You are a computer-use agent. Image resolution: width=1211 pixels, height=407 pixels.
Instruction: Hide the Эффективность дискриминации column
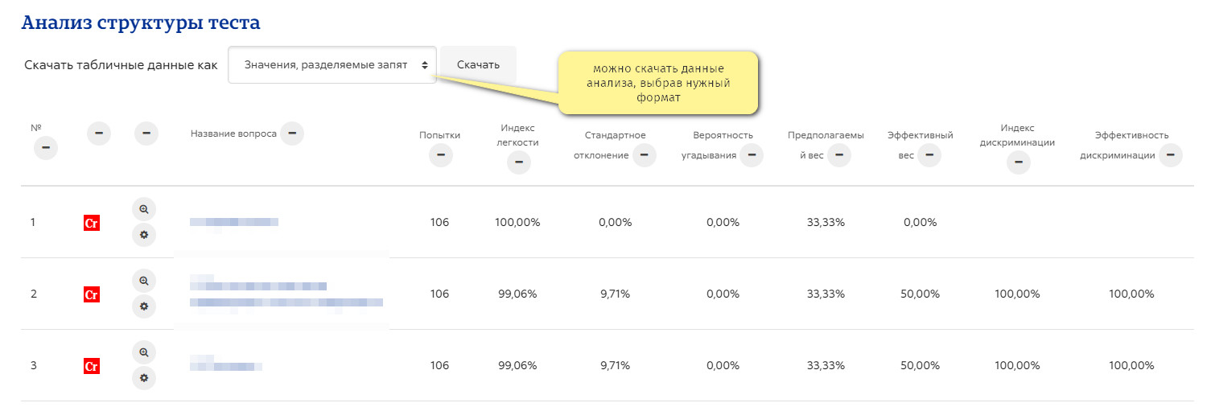1170,155
